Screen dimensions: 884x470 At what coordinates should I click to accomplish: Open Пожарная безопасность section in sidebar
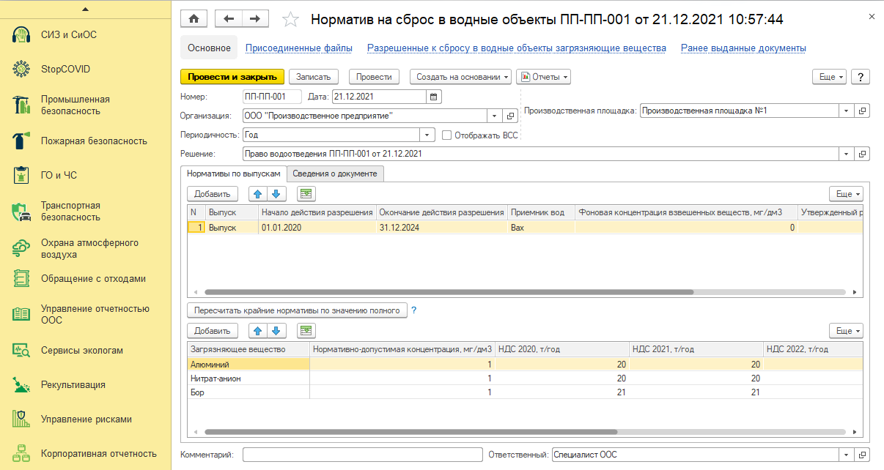(x=93, y=141)
